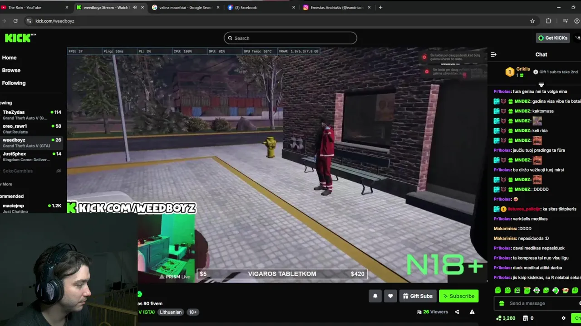The image size is (581, 326).
Task: Click Gift 1 sub to take 2nd
Action: tap(555, 72)
